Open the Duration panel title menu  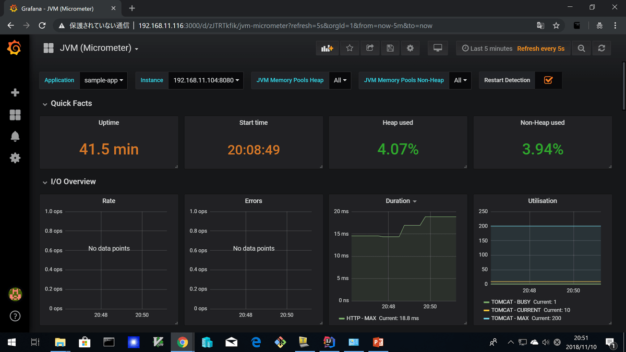[401, 201]
